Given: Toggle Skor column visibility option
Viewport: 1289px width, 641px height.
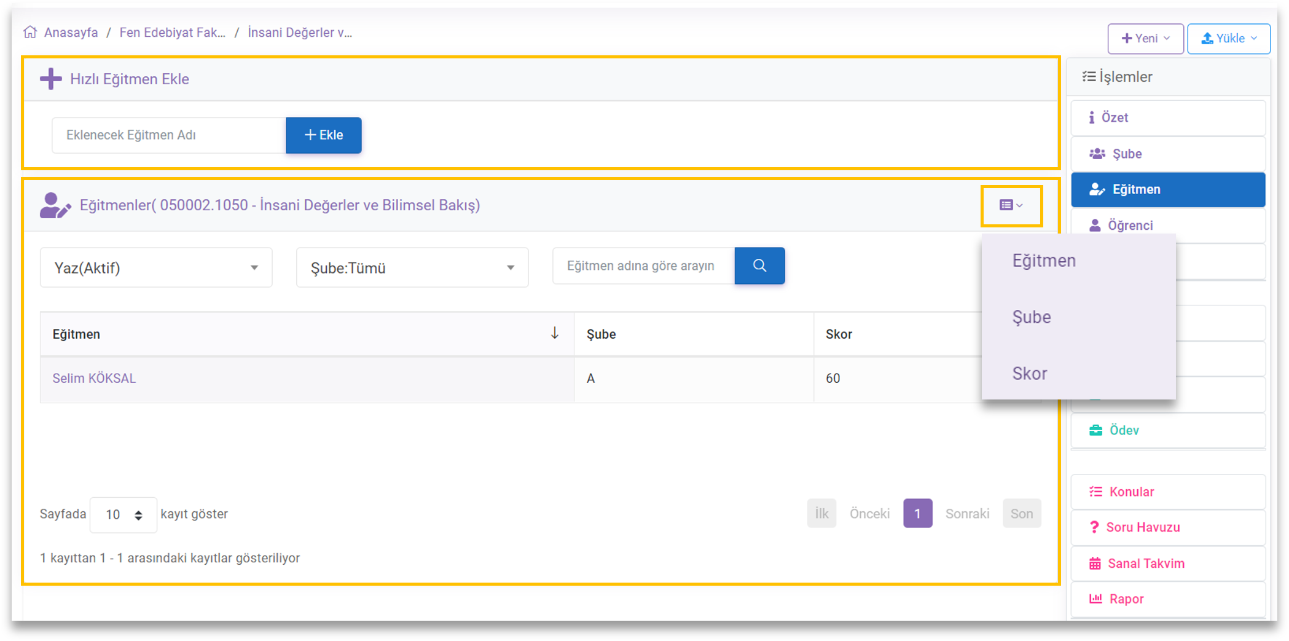Looking at the screenshot, I should (x=1030, y=374).
